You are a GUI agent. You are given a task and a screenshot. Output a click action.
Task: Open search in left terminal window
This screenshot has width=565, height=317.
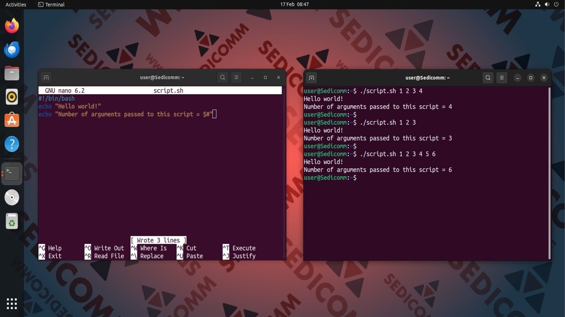click(x=222, y=77)
